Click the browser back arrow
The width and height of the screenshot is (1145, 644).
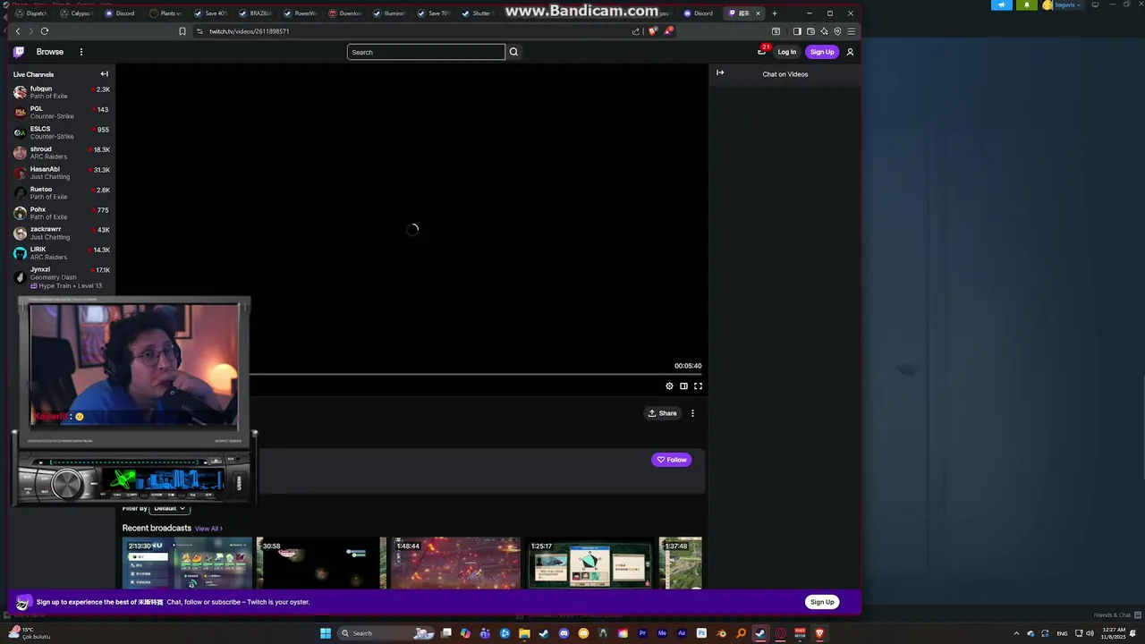(x=18, y=31)
